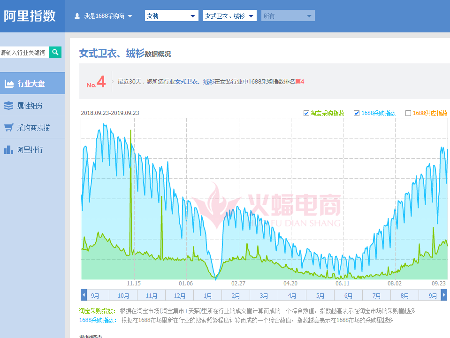The image size is (450, 338).
Task: Open the 我是1688采购商 role dropdown
Action: 103,16
